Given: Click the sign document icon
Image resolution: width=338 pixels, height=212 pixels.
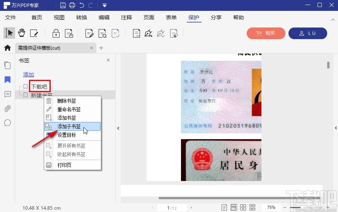Looking at the screenshot, I should tap(136, 33).
